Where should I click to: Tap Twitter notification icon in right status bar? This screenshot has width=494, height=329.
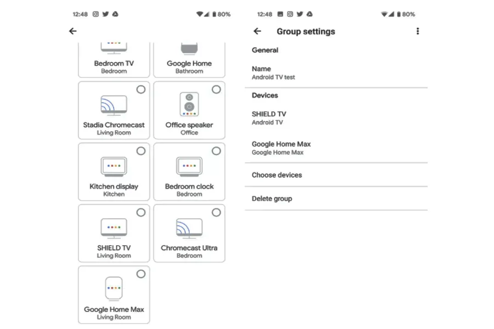(x=300, y=14)
